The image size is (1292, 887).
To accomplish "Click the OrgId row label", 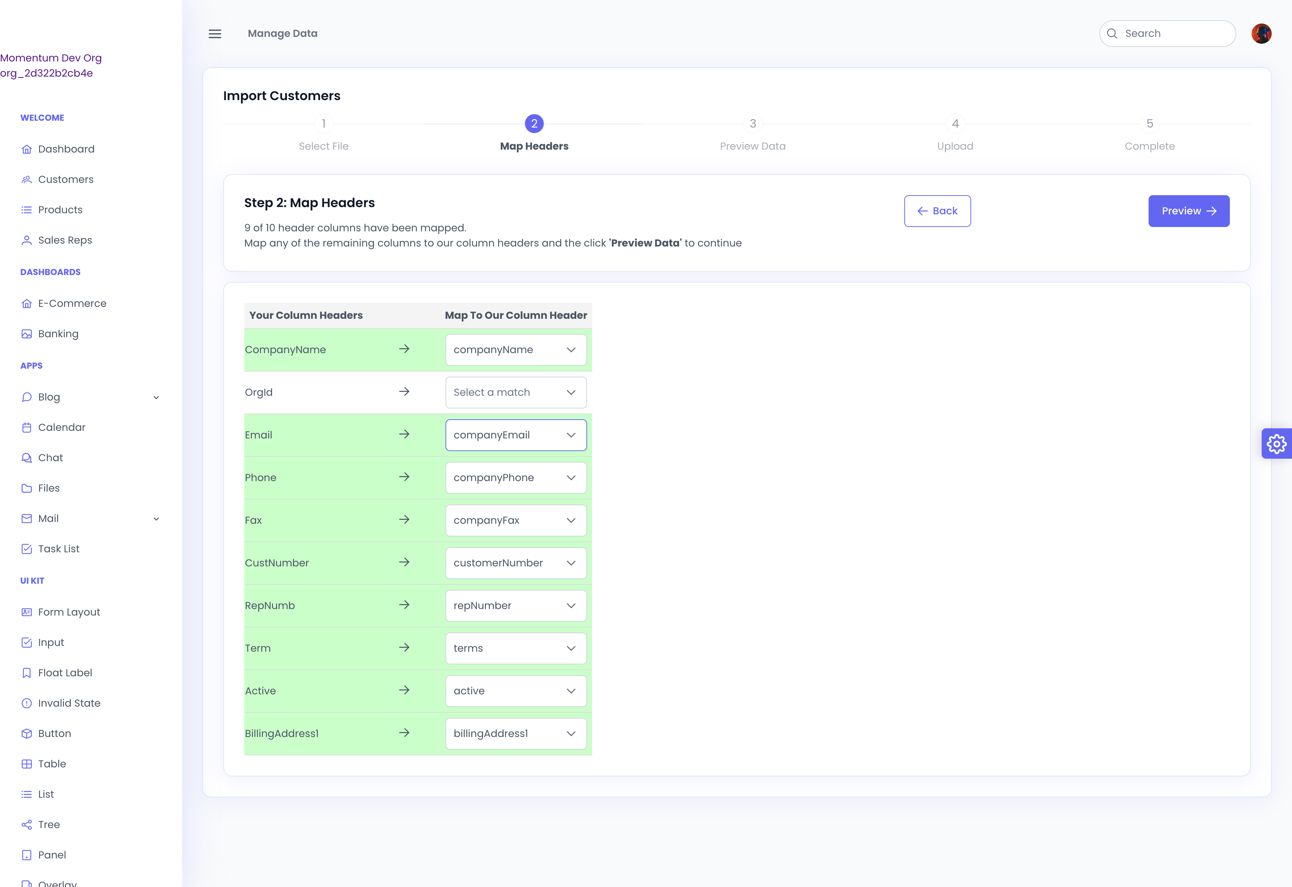I will pyautogui.click(x=259, y=392).
